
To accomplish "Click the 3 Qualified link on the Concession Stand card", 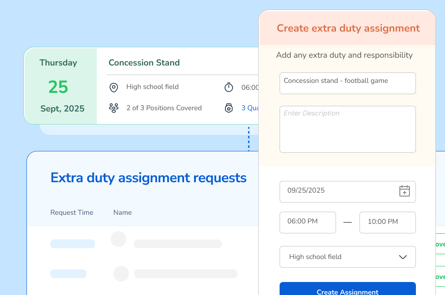I will [250, 108].
